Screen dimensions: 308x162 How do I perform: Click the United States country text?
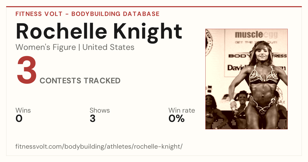coord(108,47)
